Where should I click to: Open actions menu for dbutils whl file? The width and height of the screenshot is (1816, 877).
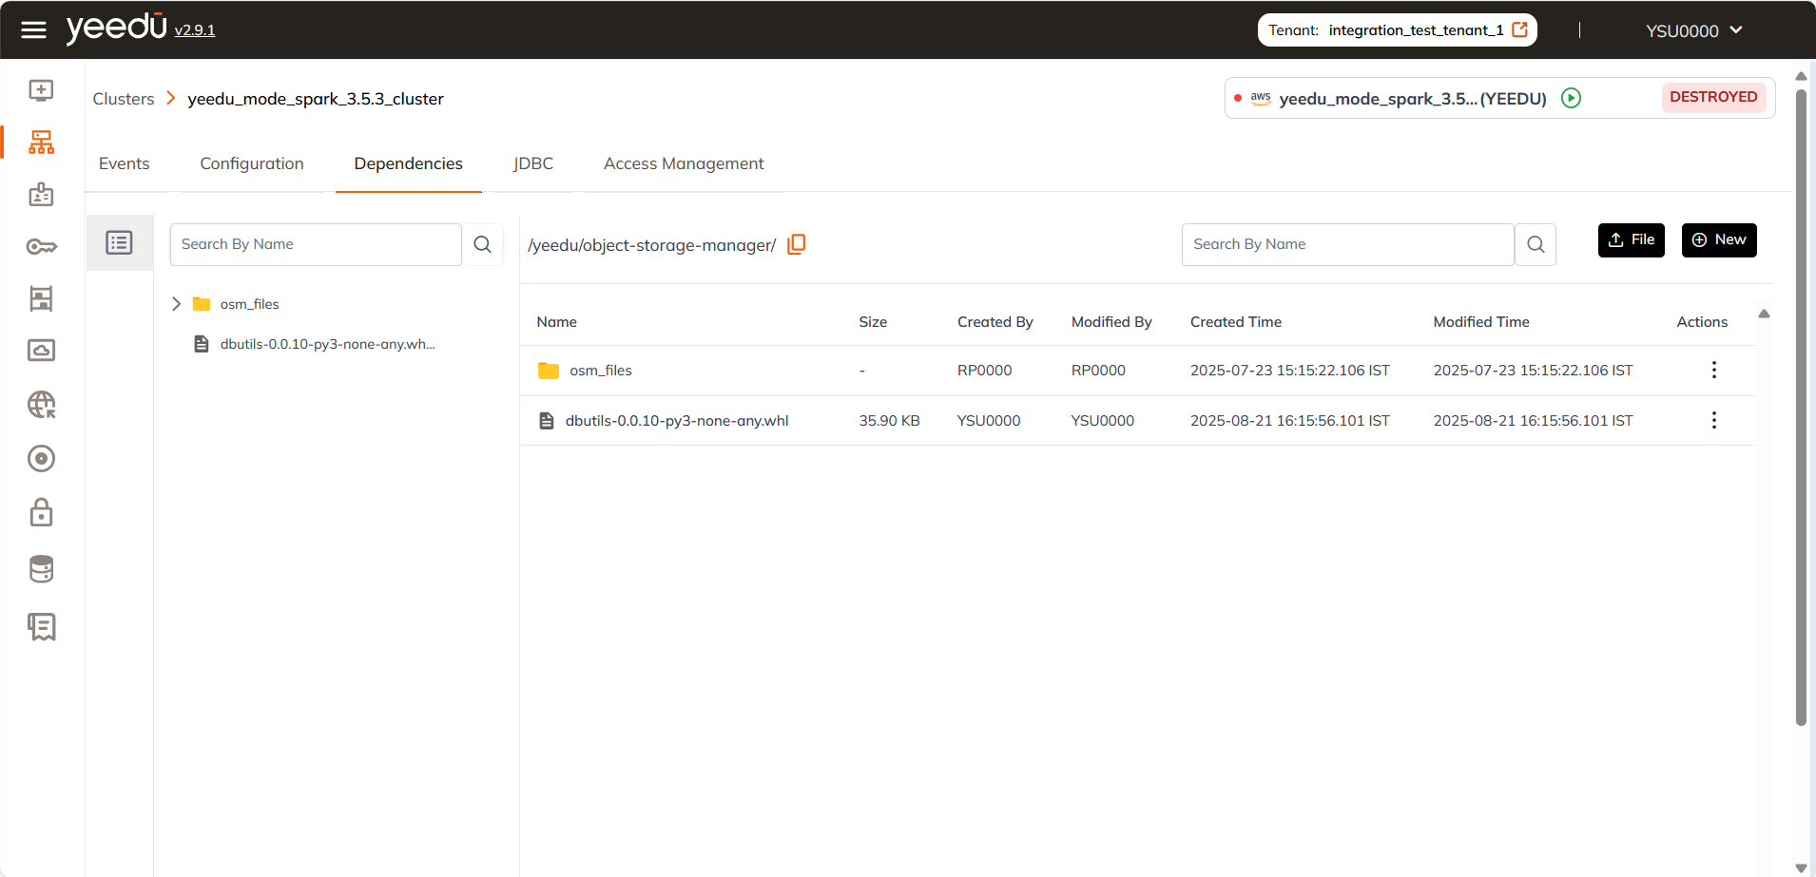click(x=1713, y=420)
